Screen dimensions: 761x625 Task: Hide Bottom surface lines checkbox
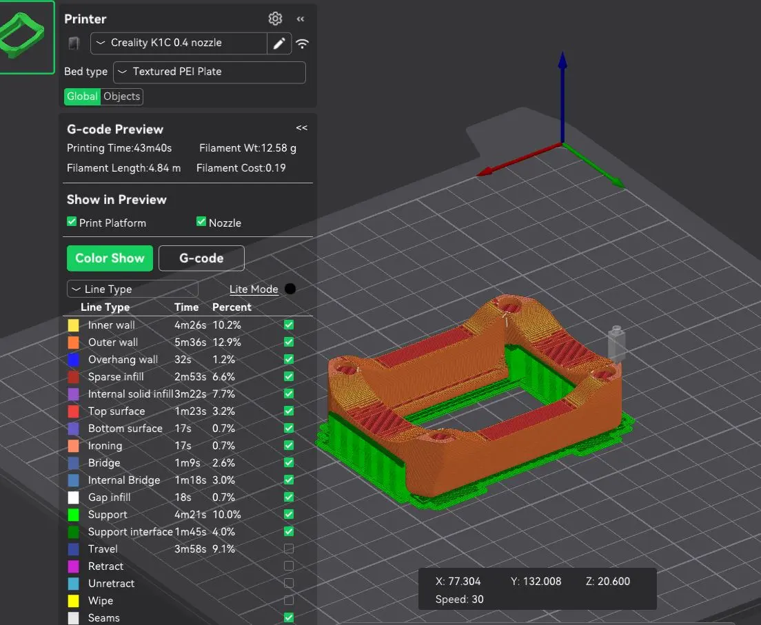pos(289,428)
